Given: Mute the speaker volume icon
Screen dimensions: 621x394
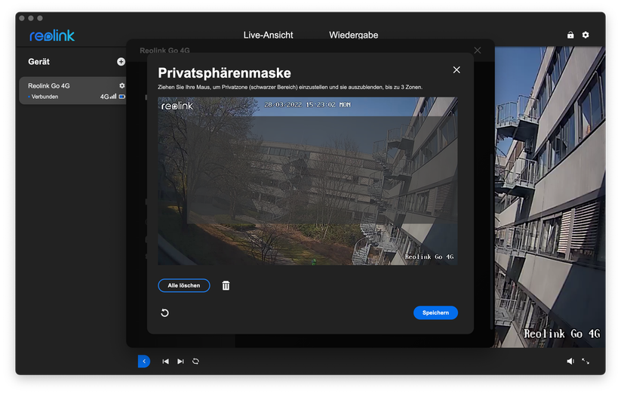Looking at the screenshot, I should [x=570, y=362].
